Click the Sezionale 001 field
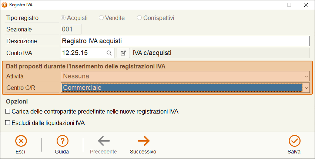This screenshot has width=315, height=159. 71,29
